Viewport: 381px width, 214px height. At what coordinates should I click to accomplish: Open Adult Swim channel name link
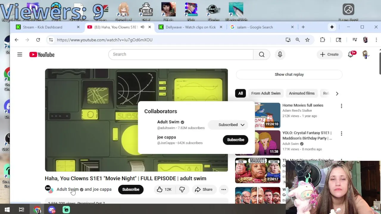pos(68,189)
